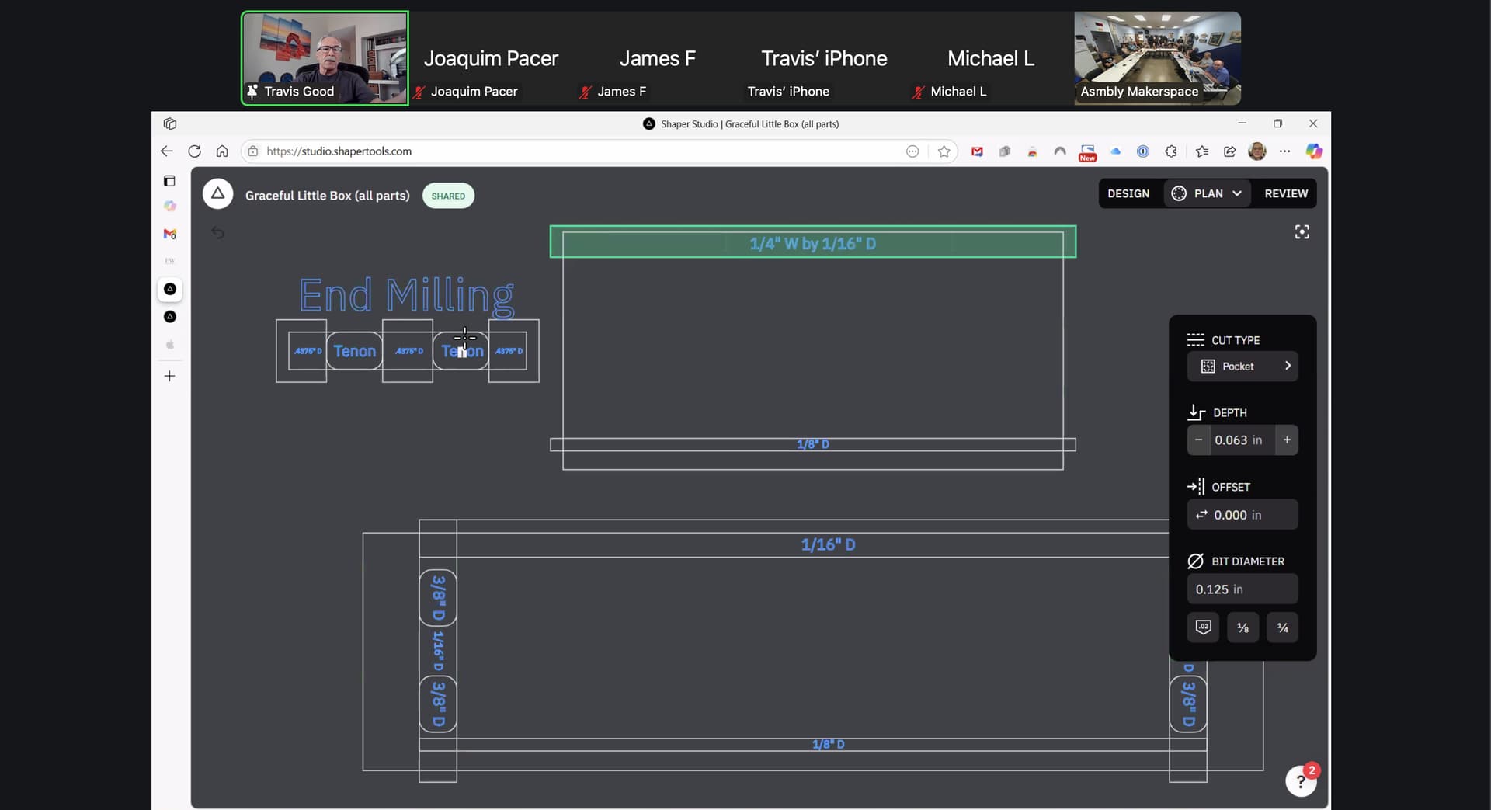The image size is (1491, 810).
Task: Select Joaquim Pacer participant tile
Action: coord(491,58)
